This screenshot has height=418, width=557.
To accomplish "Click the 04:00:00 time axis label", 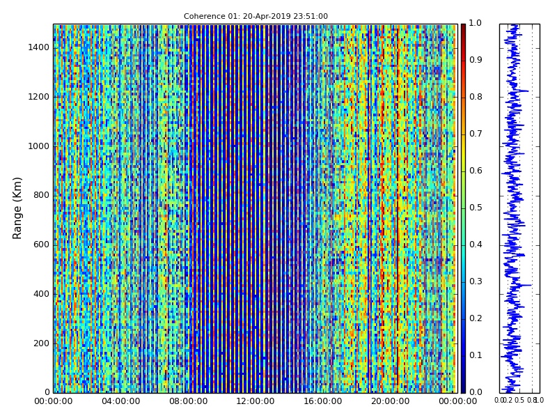I will 120,401.
